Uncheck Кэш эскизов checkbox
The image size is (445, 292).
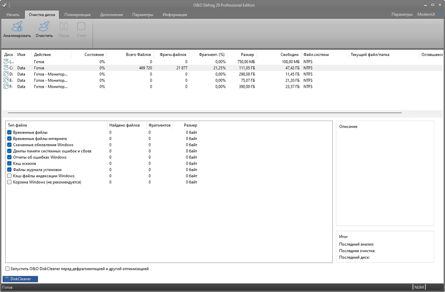click(x=10, y=163)
